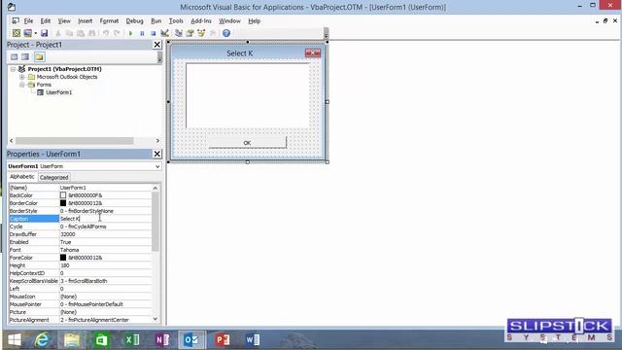Open the Debug menu
622x350 pixels.
[x=134, y=21]
